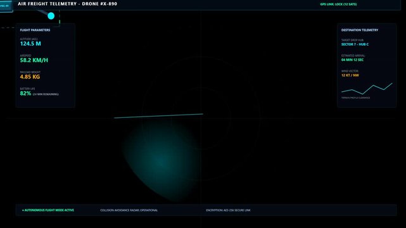
Task: Click the Autonomous Flight Mode Active status
Action: tap(48, 210)
